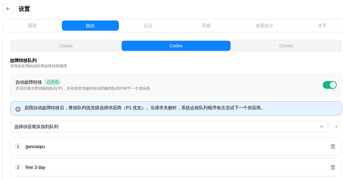The height and width of the screenshot is (179, 343).
Task: Click the 自动故障转移 label
Action: 29,82
